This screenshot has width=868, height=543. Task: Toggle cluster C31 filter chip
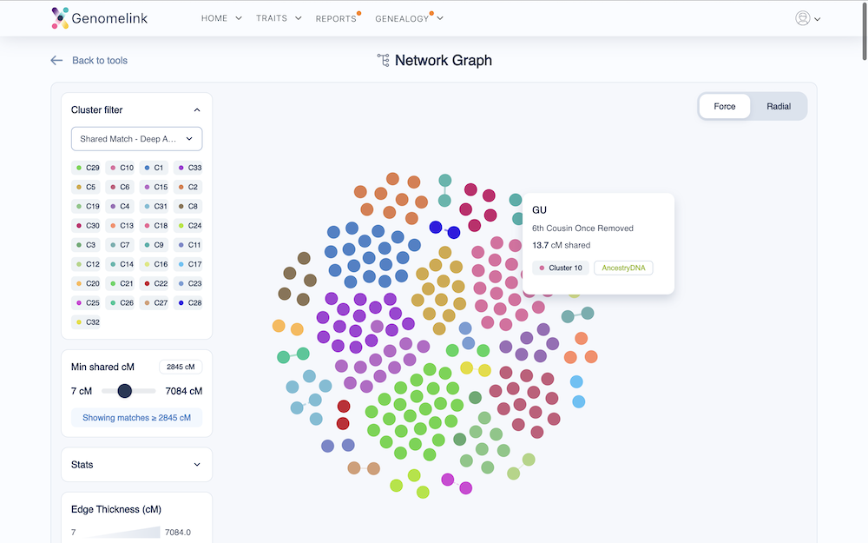(x=154, y=206)
